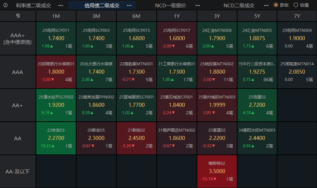Screen dimensions: 317x188
Task: Open the 25皖投集MTN002 cell
Action: tap(217, 72)
